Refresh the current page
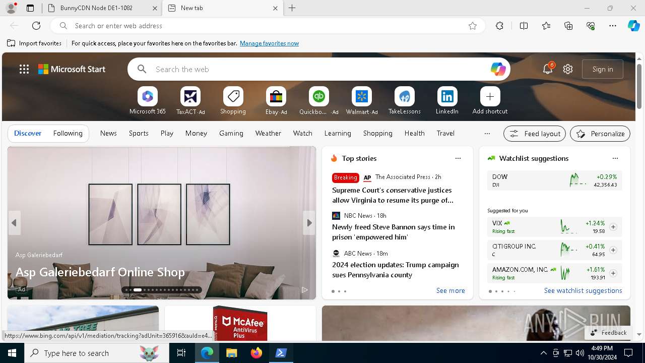The height and width of the screenshot is (363, 645). pos(36,26)
